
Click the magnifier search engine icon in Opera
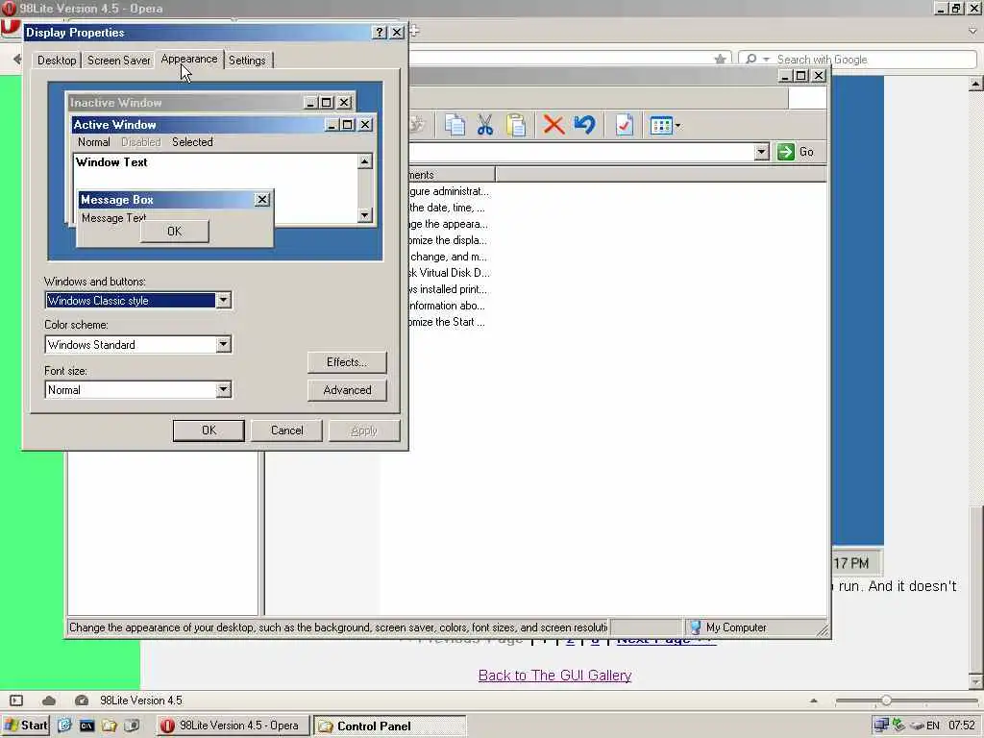point(750,59)
